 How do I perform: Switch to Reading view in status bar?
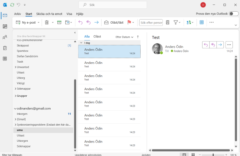[x=193, y=154]
